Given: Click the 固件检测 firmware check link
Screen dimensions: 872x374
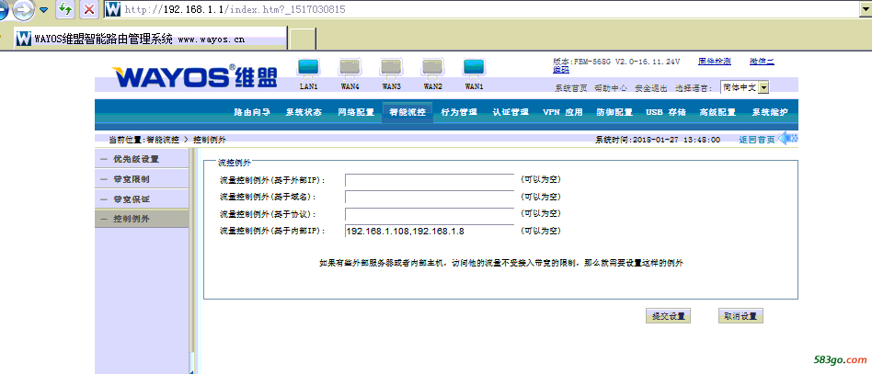Looking at the screenshot, I should click(x=714, y=62).
